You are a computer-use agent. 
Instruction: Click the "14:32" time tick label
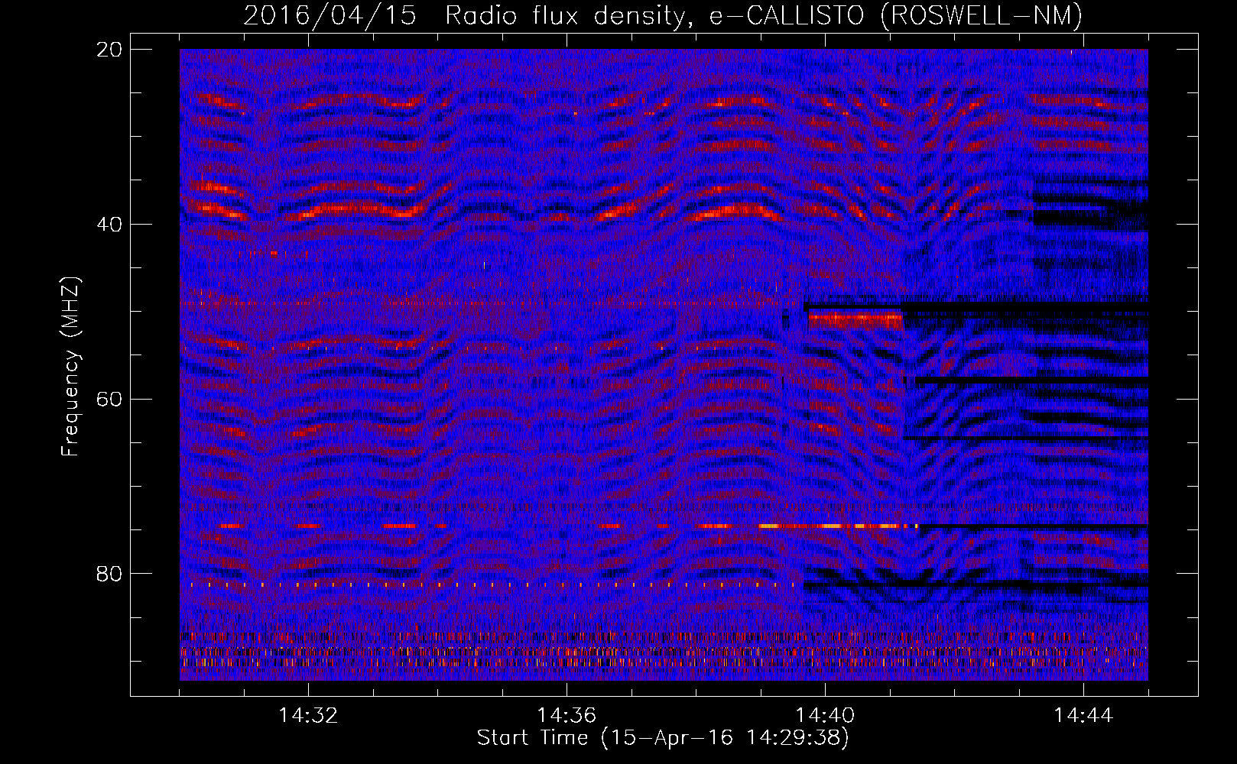[308, 716]
